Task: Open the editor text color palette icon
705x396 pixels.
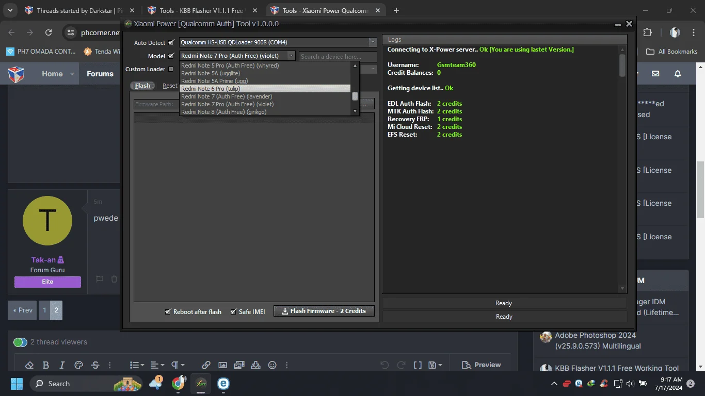Action: tap(78, 365)
